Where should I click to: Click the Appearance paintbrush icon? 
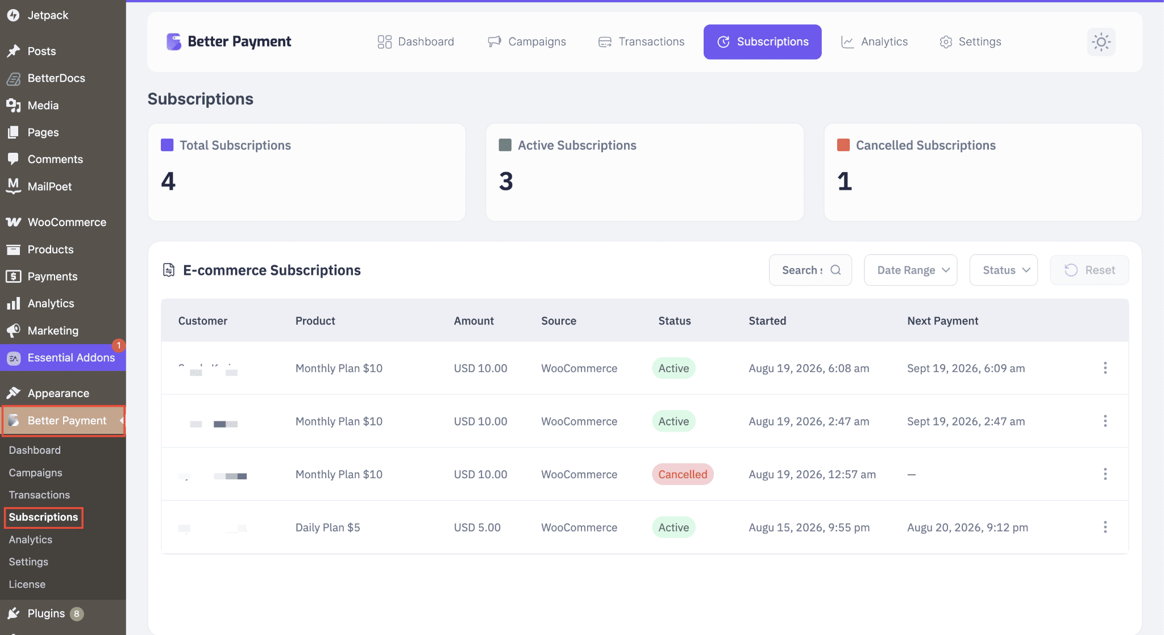14,393
